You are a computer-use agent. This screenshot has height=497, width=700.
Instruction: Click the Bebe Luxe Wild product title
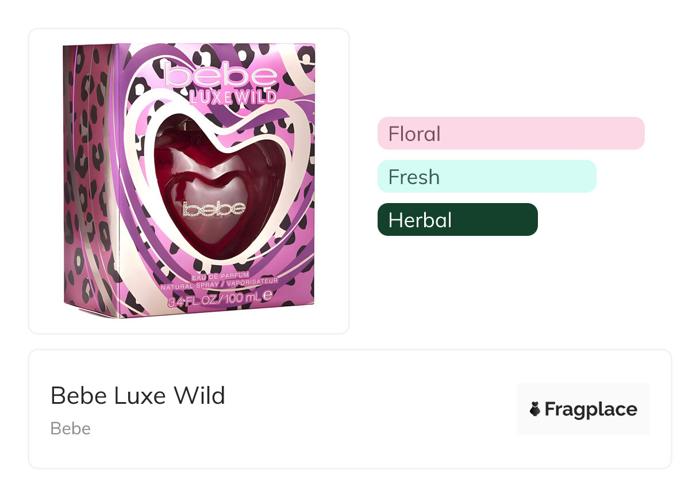tap(138, 396)
